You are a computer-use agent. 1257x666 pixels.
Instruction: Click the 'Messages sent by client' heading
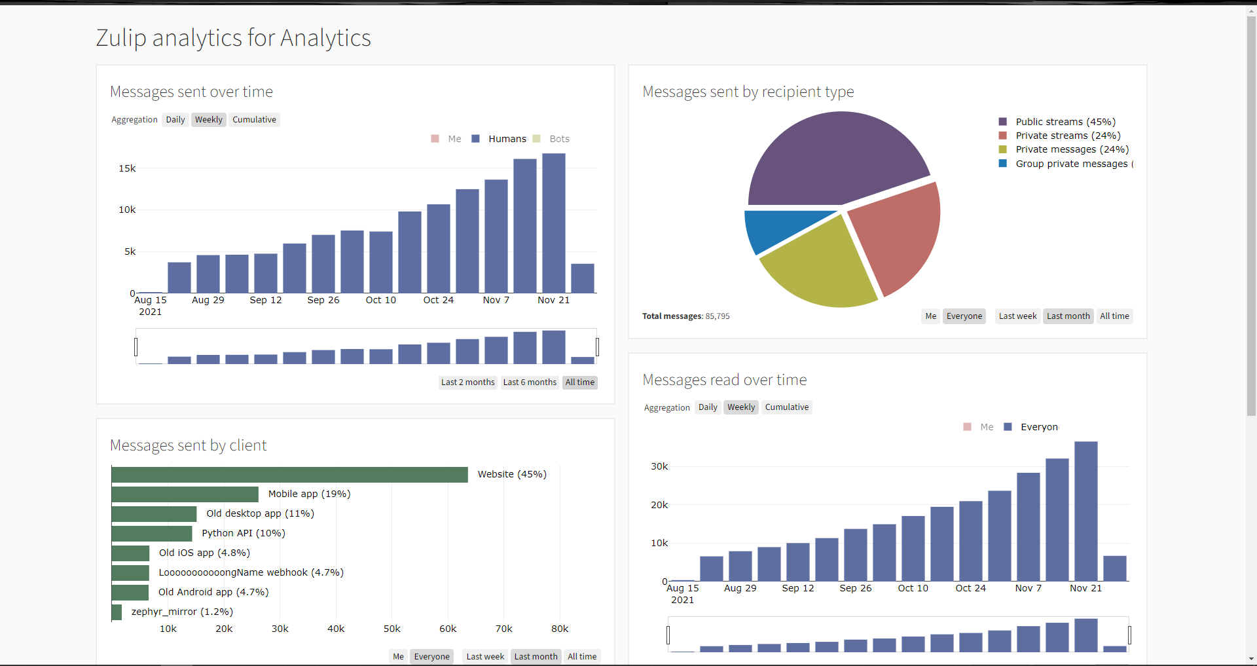pyautogui.click(x=188, y=445)
